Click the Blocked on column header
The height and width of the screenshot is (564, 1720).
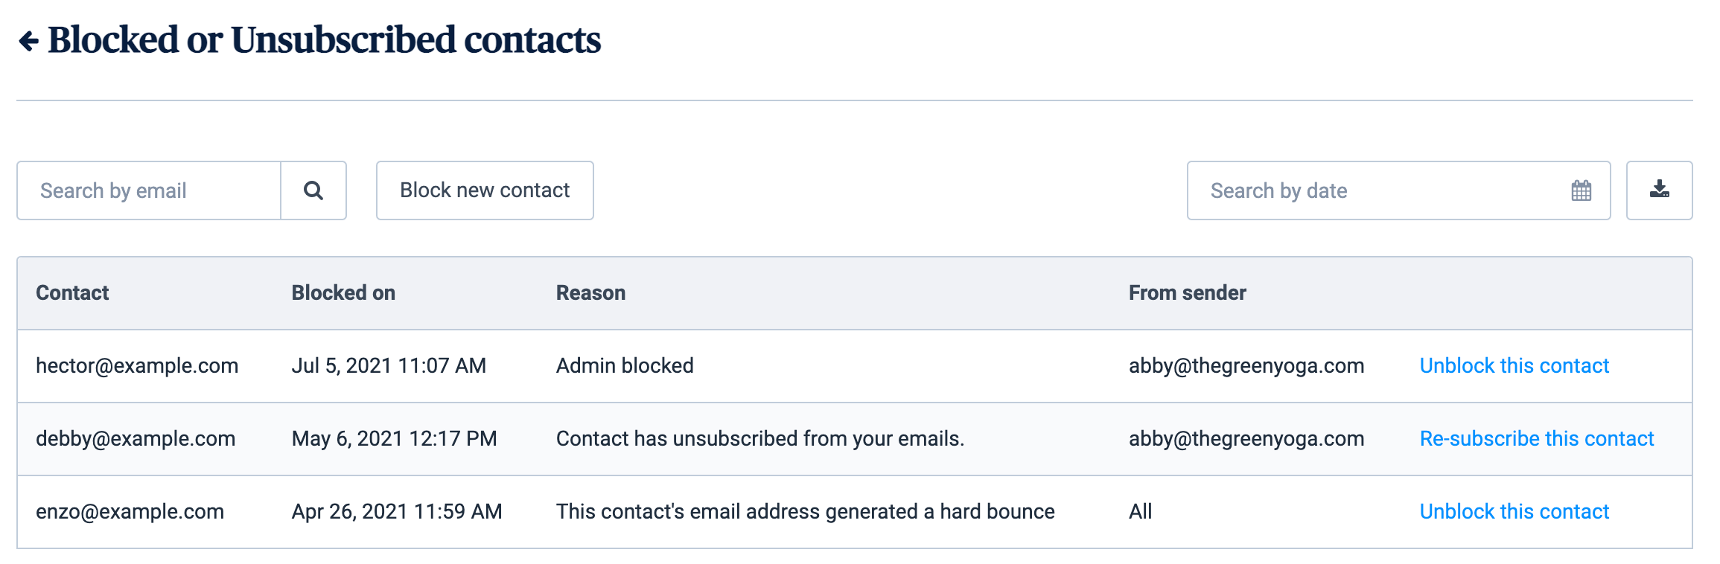click(343, 293)
